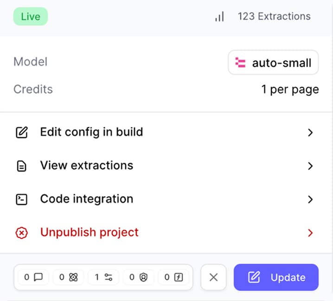Click the pencil icon beside Edit config
This screenshot has width=333, height=301.
(x=22, y=132)
